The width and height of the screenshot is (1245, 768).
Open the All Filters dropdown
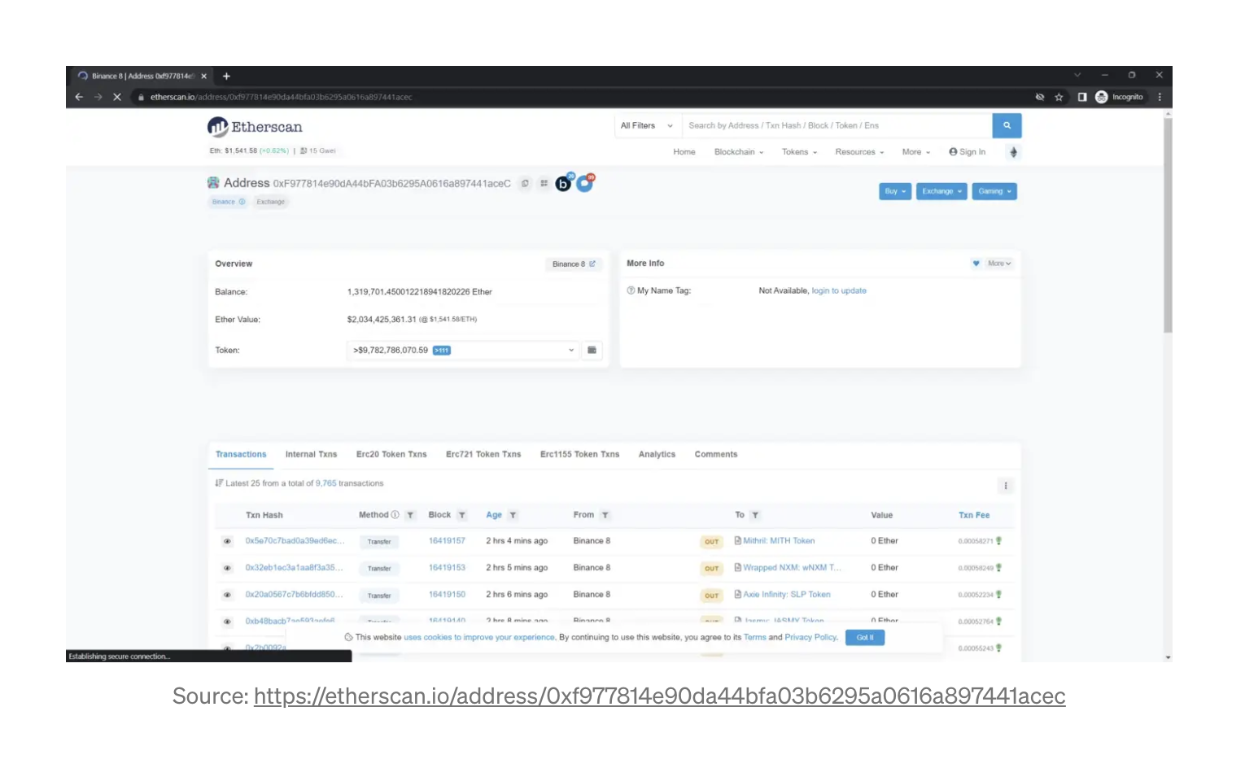pos(647,125)
